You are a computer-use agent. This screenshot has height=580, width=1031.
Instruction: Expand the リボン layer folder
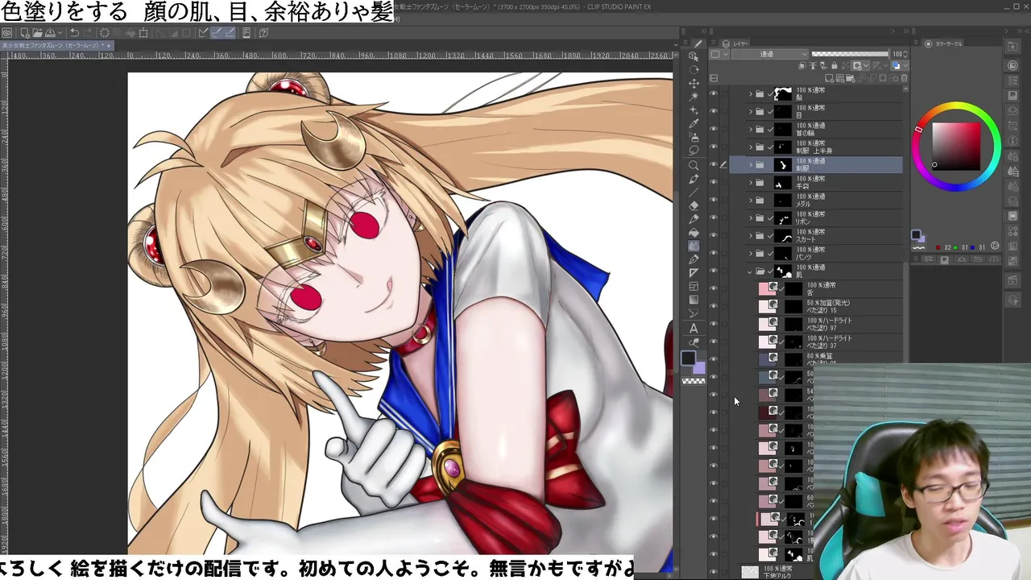[751, 218]
